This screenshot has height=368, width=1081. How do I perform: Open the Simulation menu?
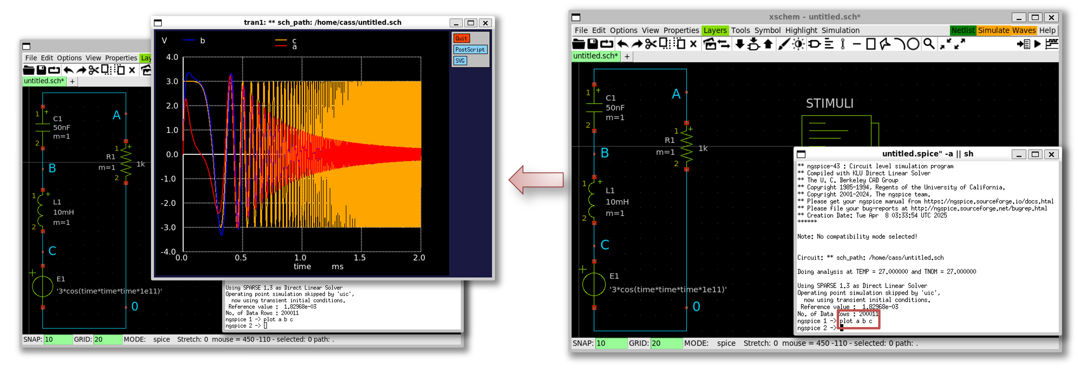click(x=840, y=30)
